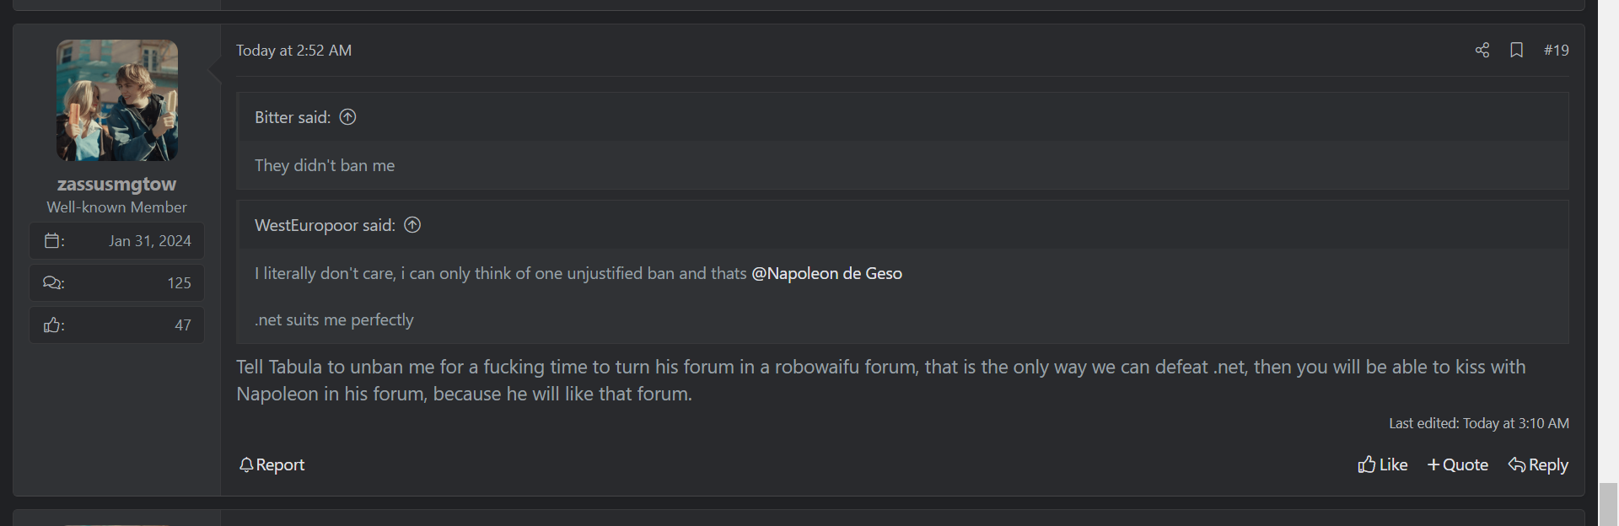Reply to zassusmgtow's post

click(x=1538, y=465)
